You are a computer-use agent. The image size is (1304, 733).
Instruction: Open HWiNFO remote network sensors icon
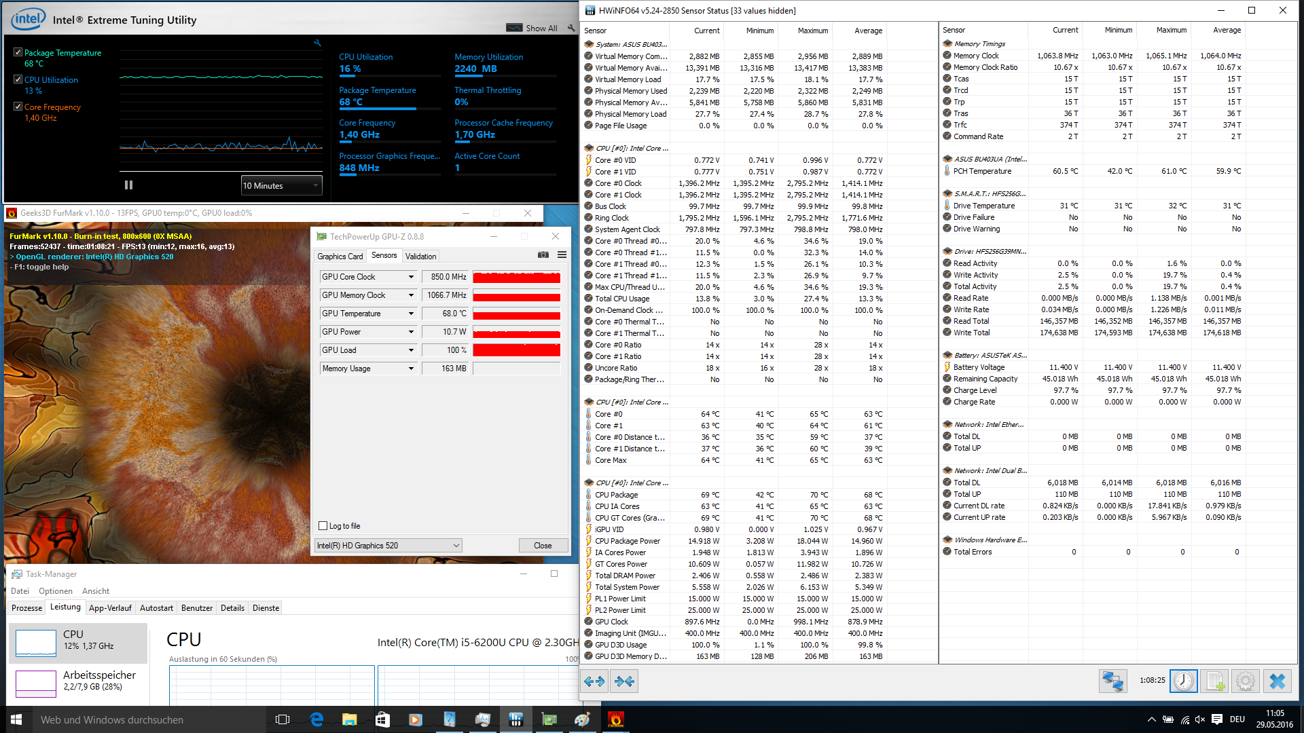[x=1113, y=681]
